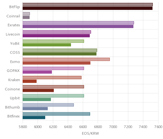Screen dimensions: 163x139
Task: Select the light Exrates upper bar
Action: (78, 23)
